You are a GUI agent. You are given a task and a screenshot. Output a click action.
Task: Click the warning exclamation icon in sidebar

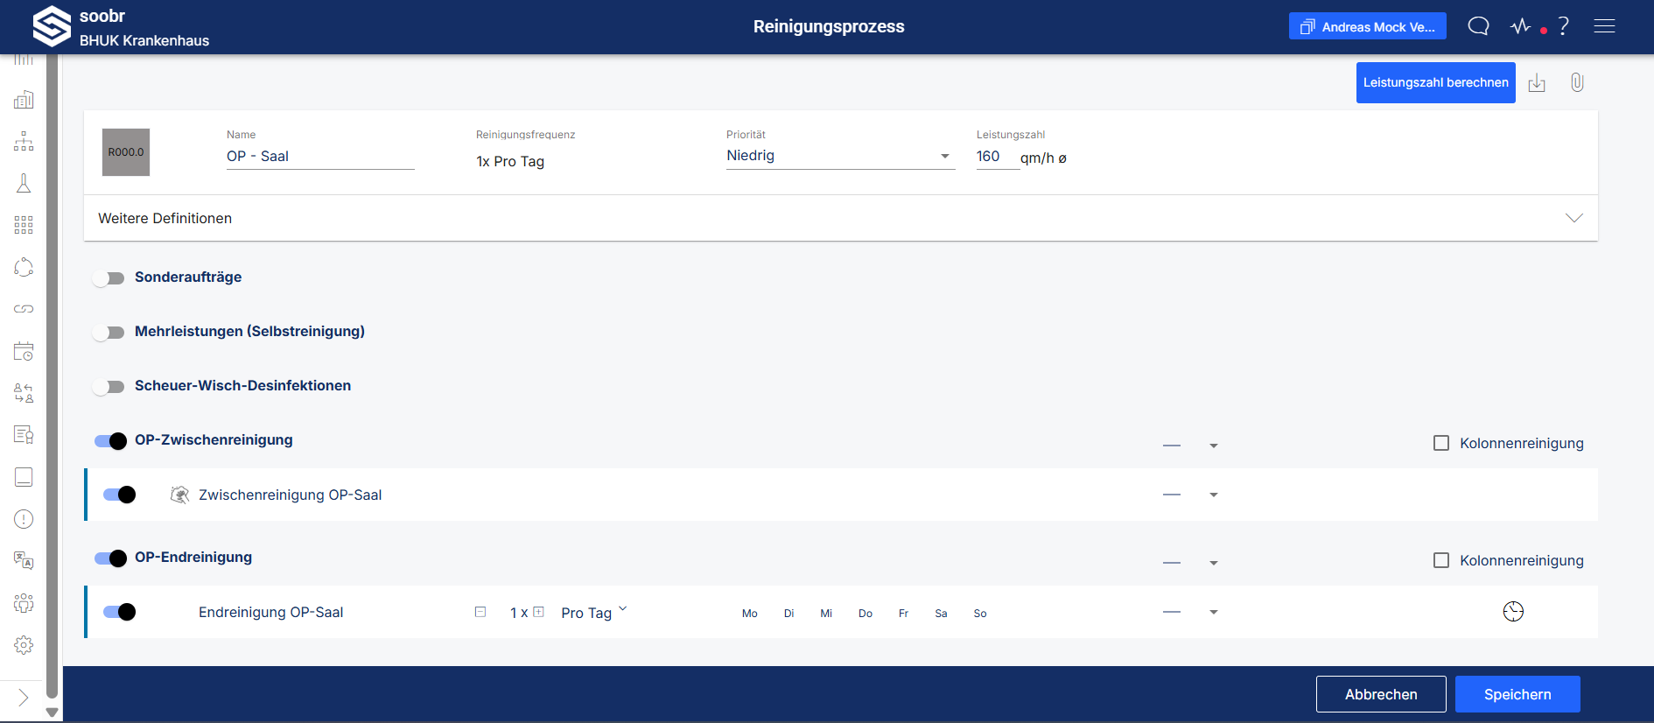[x=24, y=519]
